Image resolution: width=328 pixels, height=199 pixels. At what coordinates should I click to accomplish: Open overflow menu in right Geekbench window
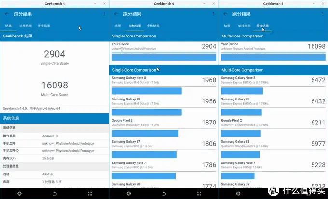click(323, 14)
